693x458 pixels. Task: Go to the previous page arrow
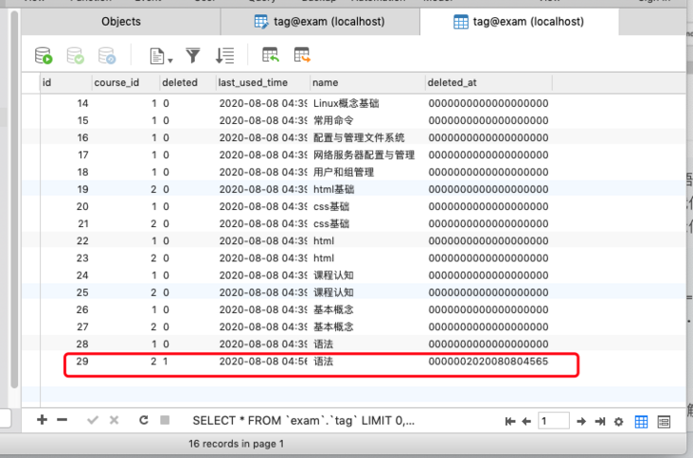pos(526,421)
